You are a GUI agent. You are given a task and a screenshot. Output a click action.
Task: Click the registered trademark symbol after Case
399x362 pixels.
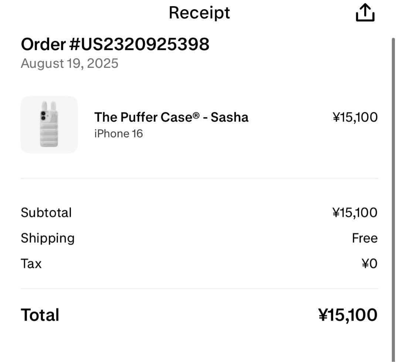(x=196, y=115)
